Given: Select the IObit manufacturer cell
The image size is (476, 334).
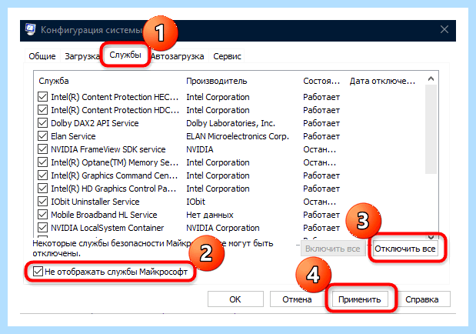Looking at the screenshot, I should tap(196, 202).
